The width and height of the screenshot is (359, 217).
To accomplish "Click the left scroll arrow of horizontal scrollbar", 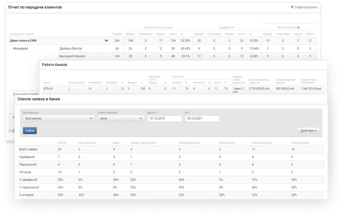I will [11, 130].
